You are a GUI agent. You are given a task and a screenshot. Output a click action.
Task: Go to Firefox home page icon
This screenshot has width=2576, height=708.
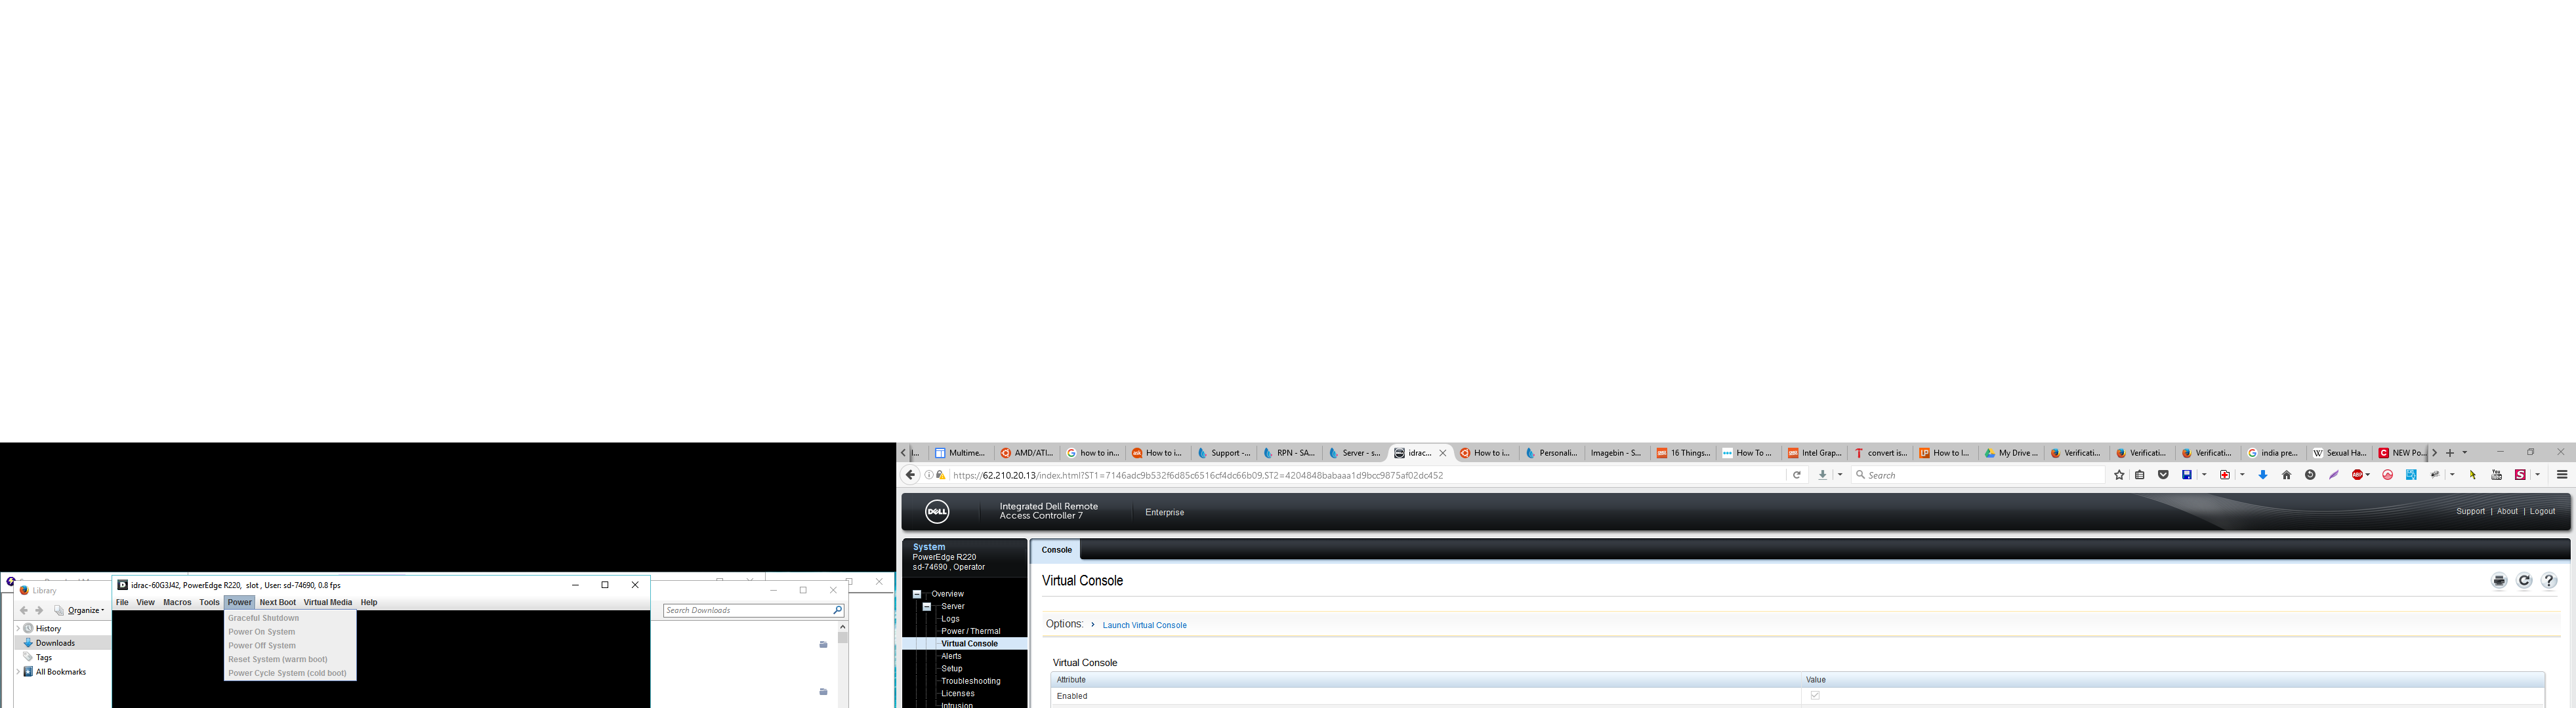point(2287,475)
